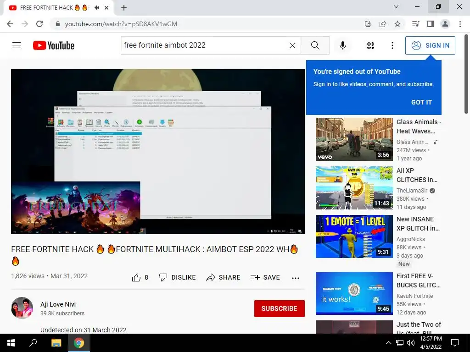Click Glass Animals - Heat Waves title
The image size is (470, 352).
click(x=419, y=126)
